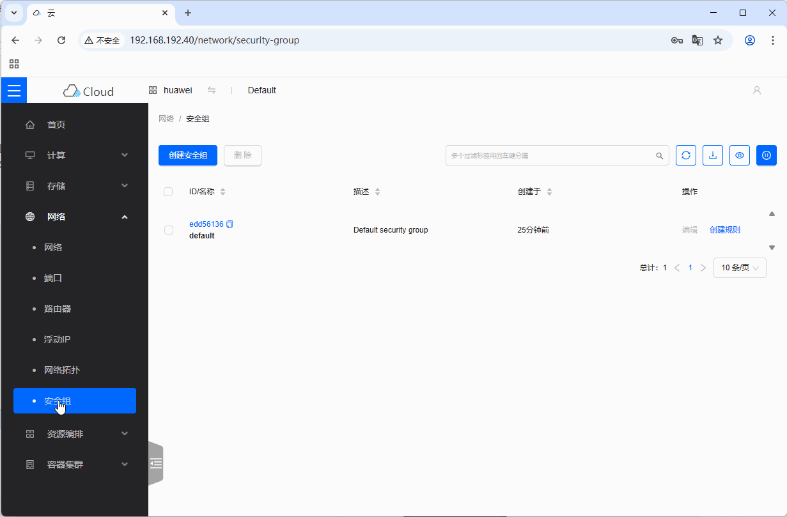
Task: Toggle the hamburger menu button
Action: tap(14, 90)
